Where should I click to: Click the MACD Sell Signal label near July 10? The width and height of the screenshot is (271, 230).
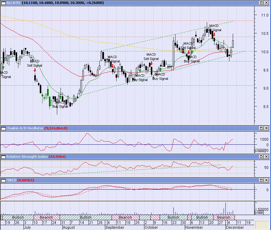pyautogui.click(x=35, y=63)
